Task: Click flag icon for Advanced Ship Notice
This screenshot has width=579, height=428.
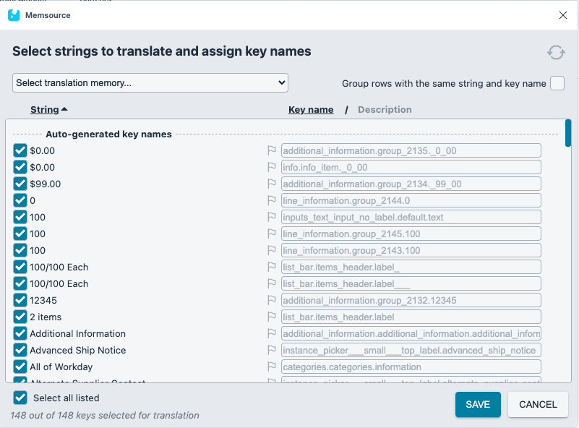Action: click(x=273, y=351)
